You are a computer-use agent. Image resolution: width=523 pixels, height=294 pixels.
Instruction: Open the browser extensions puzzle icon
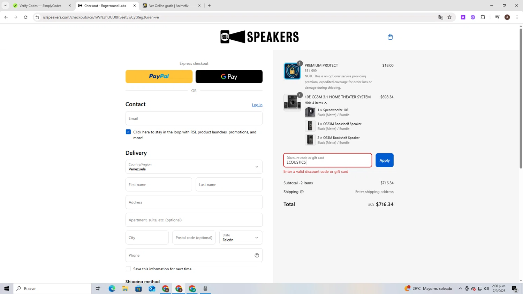483,17
